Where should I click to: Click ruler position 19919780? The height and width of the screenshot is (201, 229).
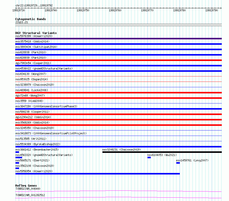coord(180,10)
